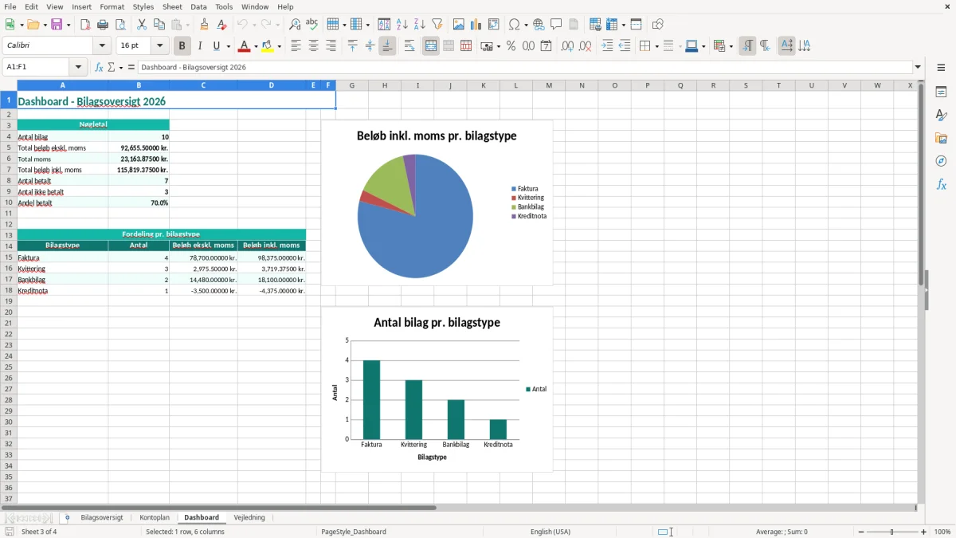Clear direct formatting icon
The width and height of the screenshot is (956, 538).
pyautogui.click(x=222, y=25)
